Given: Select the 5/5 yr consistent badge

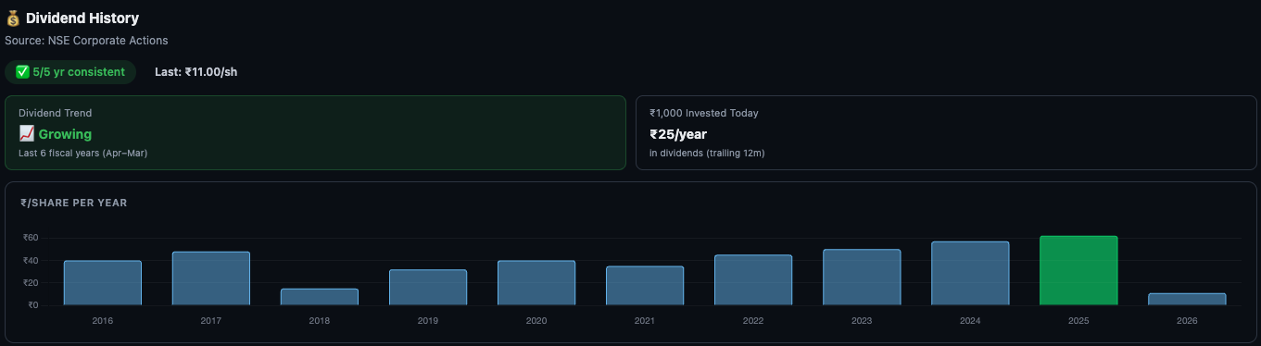Looking at the screenshot, I should click(70, 72).
